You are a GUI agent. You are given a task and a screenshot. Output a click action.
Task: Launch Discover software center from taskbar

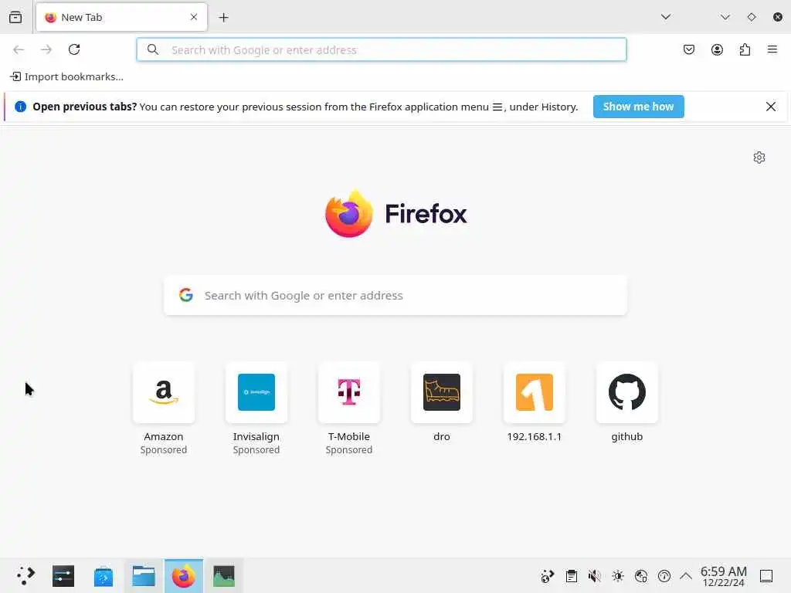104,576
